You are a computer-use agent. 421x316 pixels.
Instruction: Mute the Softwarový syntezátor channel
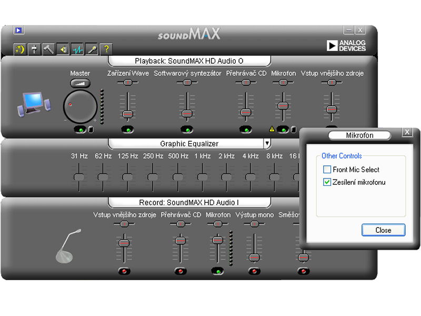click(187, 130)
